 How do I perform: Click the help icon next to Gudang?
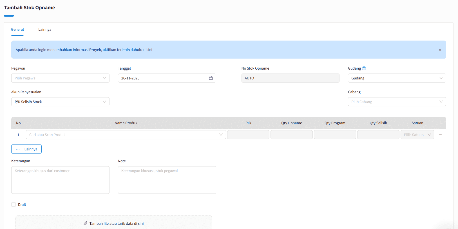click(x=364, y=68)
